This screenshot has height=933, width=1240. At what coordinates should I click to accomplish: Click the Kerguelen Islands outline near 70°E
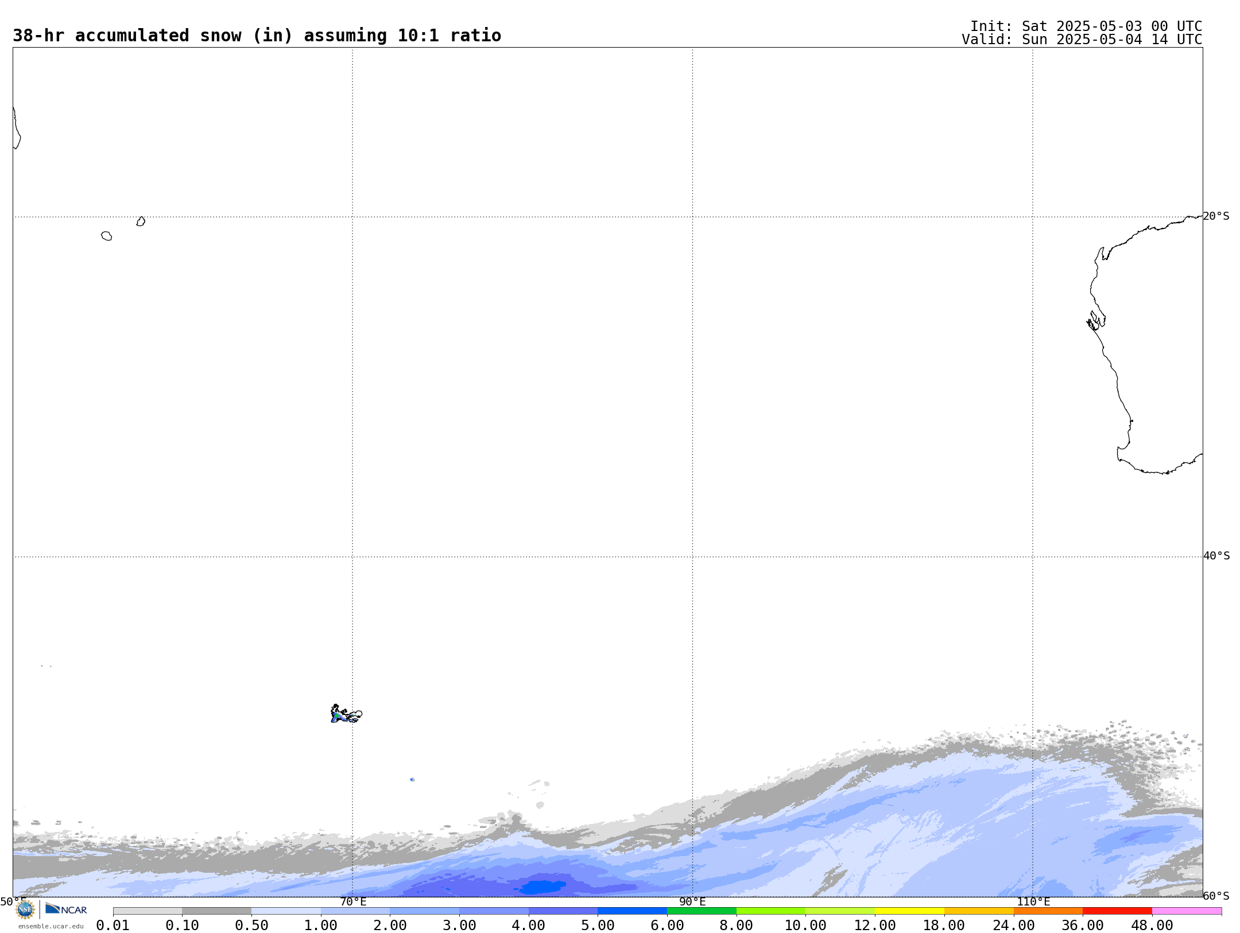tap(346, 714)
